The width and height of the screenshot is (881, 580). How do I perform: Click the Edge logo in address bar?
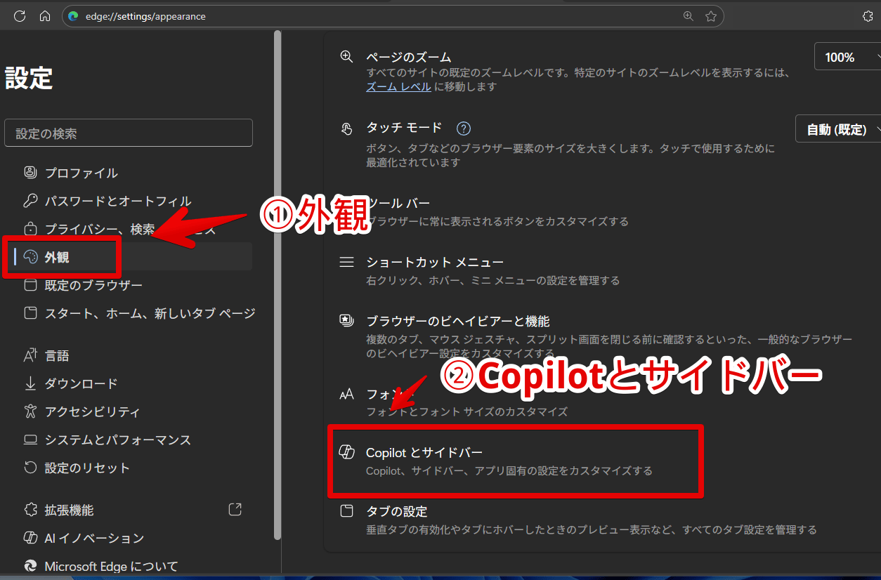click(73, 15)
